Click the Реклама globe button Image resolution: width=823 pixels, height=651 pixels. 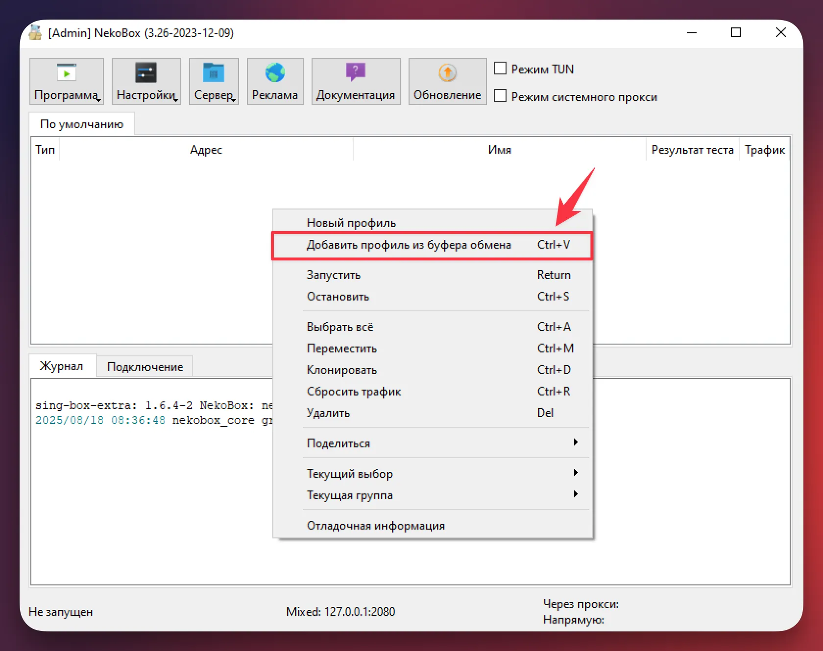[x=275, y=81]
